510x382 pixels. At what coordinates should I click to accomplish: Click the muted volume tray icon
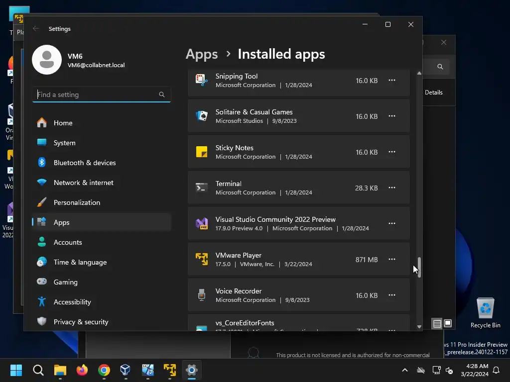pyautogui.click(x=449, y=370)
